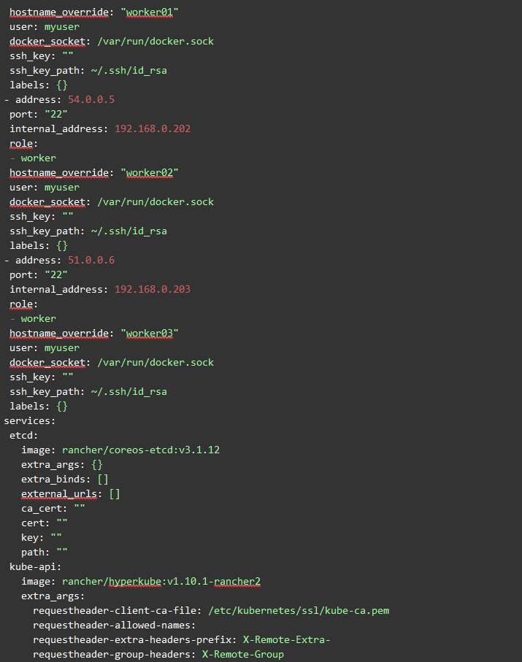Click the services: section key

pos(29,421)
